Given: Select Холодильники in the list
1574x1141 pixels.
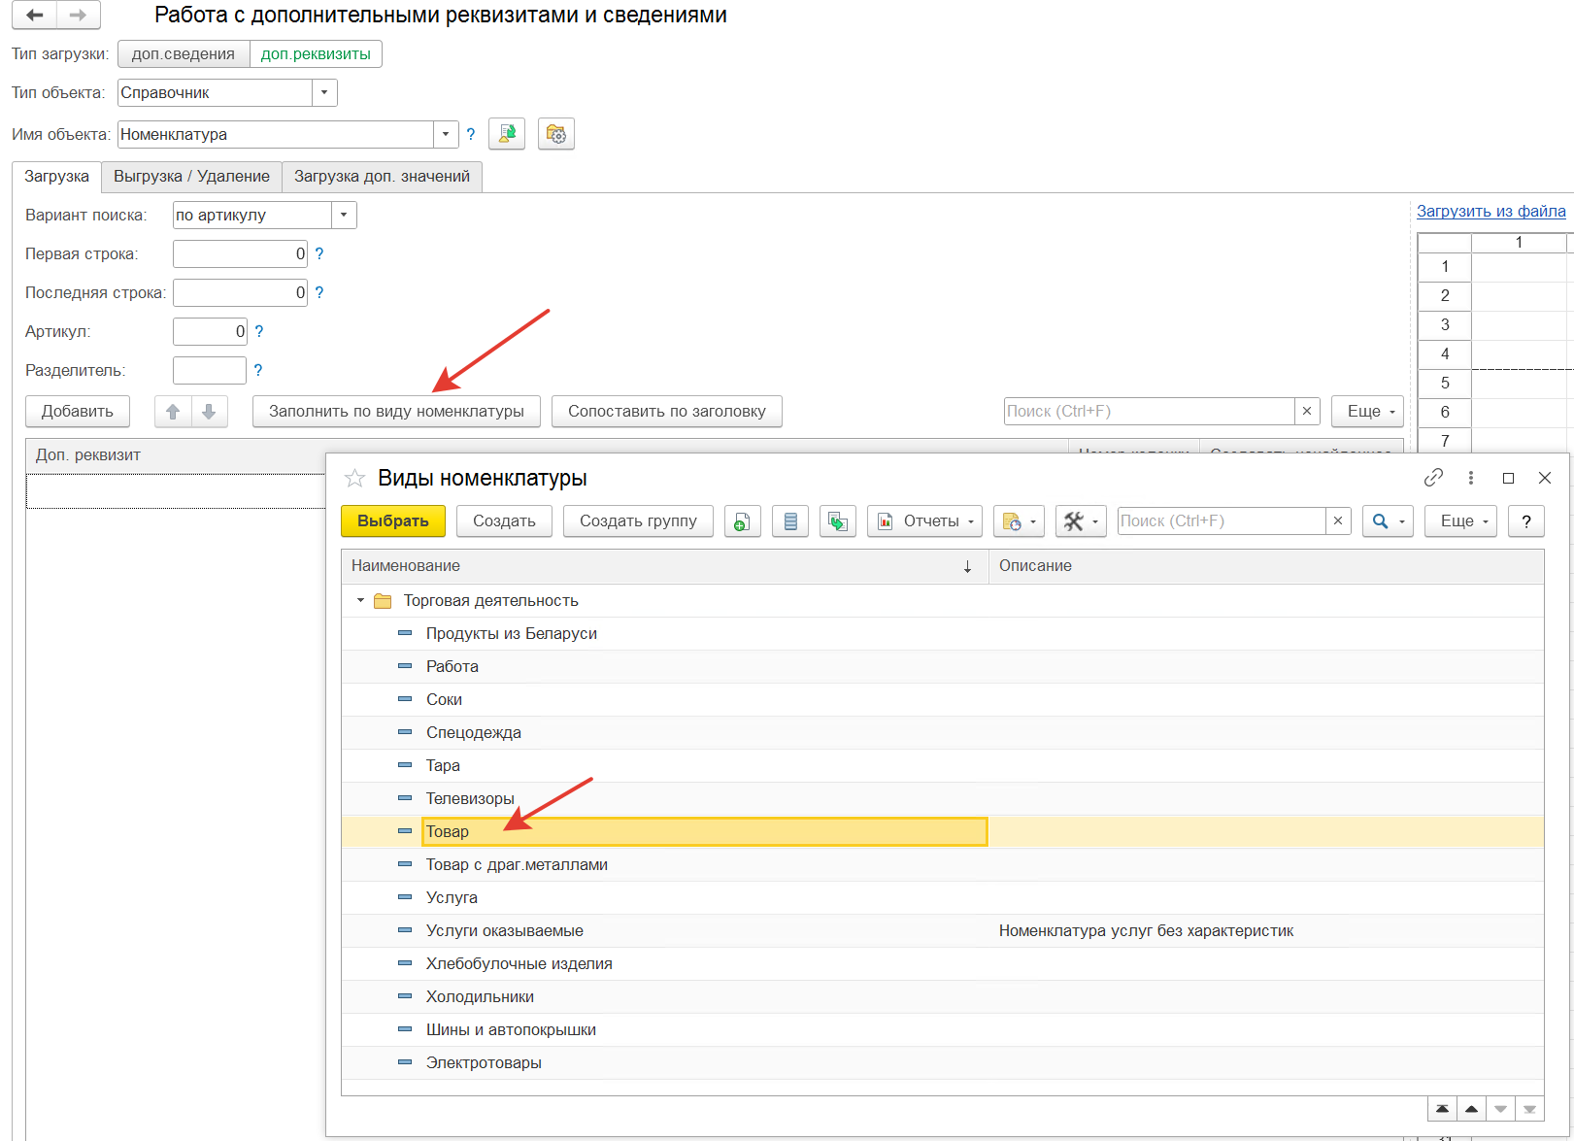Looking at the screenshot, I should pyautogui.click(x=480, y=997).
